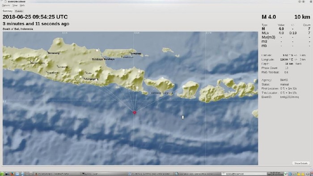This screenshot has height=176, width=313.
Task: Open the View menu
Action: (x=15, y=5)
